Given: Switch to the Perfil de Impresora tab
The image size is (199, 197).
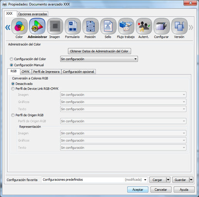Looking at the screenshot, I should click(x=46, y=72).
